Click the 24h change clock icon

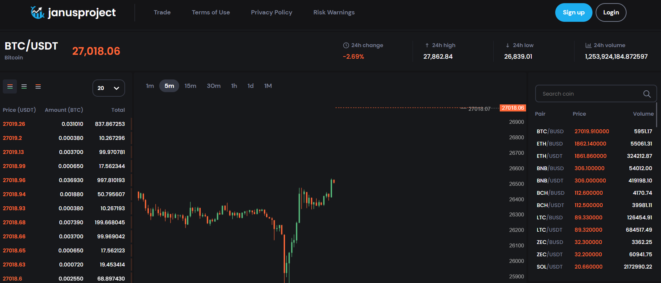pos(346,45)
